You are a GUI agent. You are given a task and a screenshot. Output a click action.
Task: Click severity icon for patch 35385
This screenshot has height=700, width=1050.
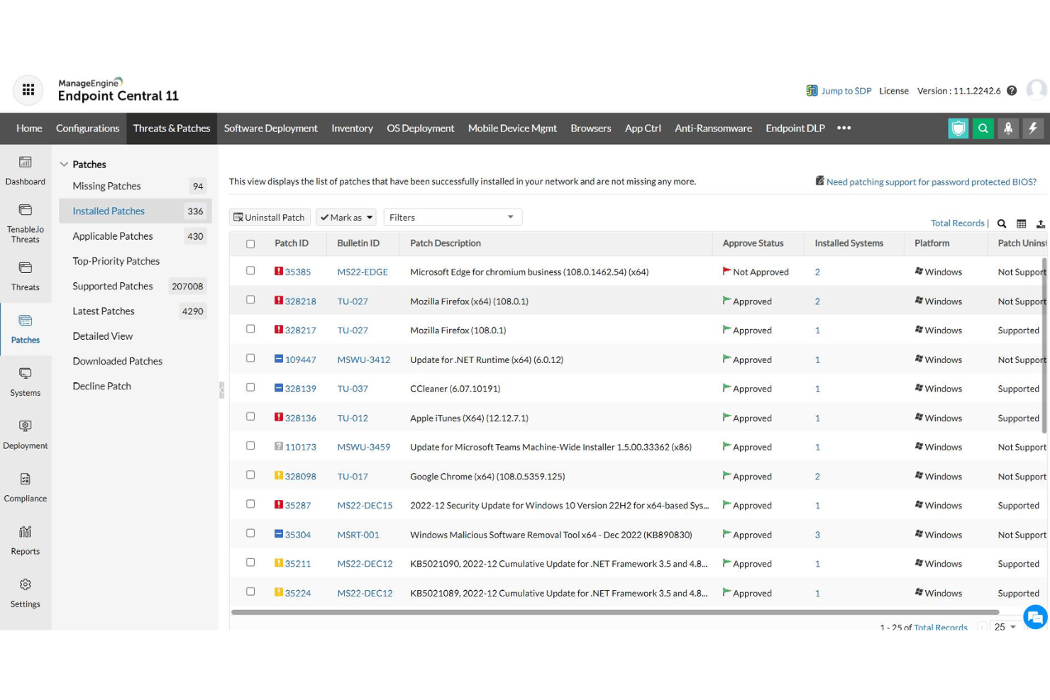click(x=279, y=271)
